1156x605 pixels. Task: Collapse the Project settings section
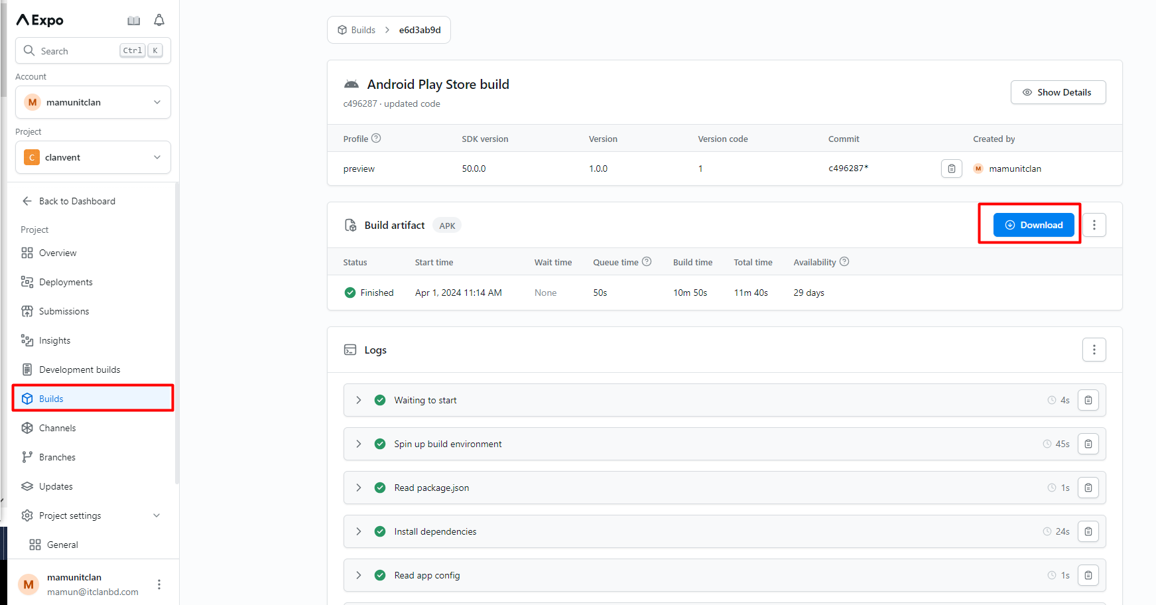(157, 515)
